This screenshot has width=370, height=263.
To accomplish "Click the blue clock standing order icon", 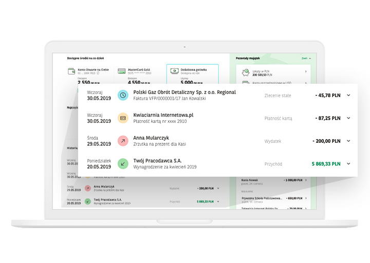I will (x=123, y=95).
